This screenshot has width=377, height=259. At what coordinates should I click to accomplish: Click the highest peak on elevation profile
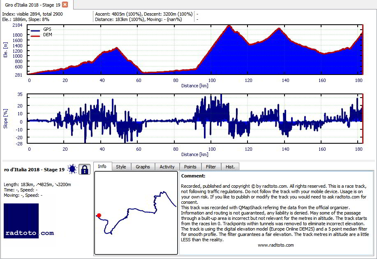coord(229,26)
